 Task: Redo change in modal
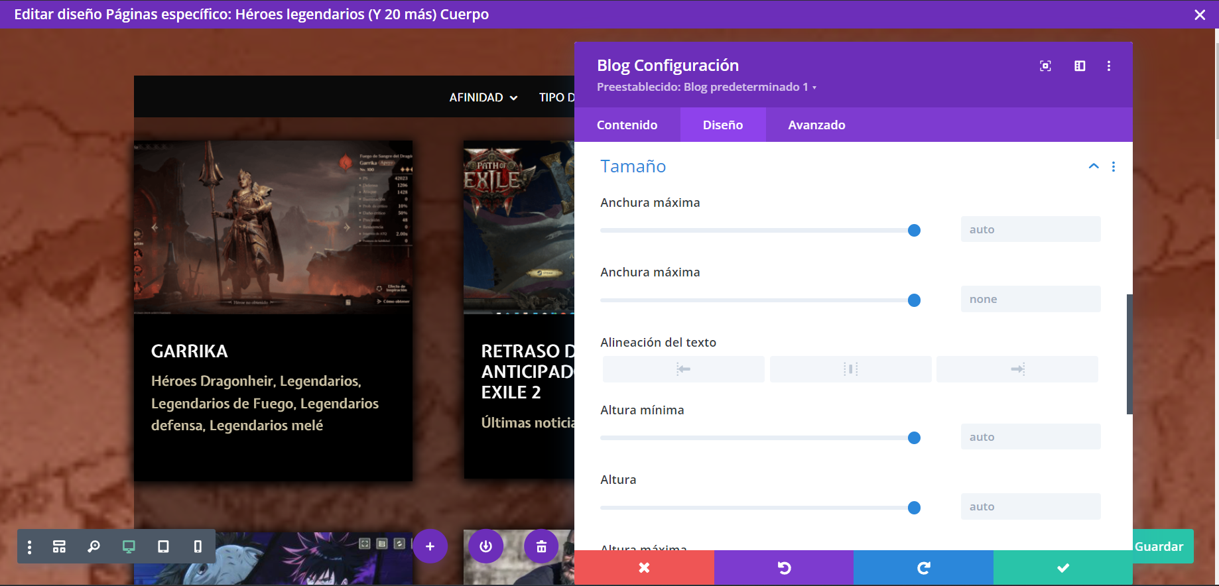click(x=923, y=567)
